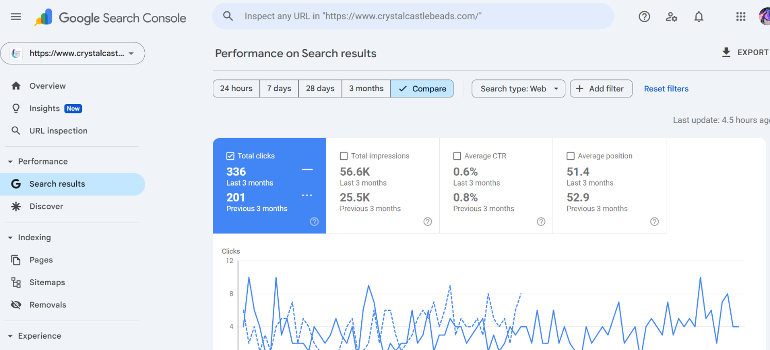The image size is (770, 350).
Task: Click the 0.8% previous CTR value
Action: tap(465, 197)
